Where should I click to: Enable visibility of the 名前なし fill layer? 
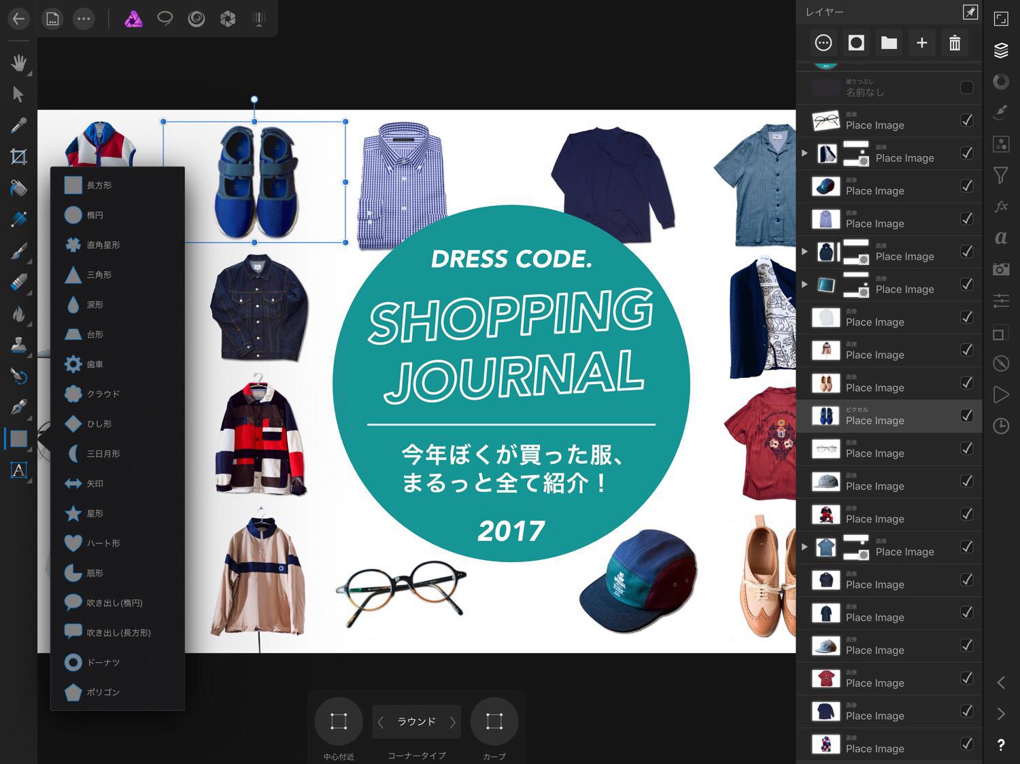(x=966, y=88)
